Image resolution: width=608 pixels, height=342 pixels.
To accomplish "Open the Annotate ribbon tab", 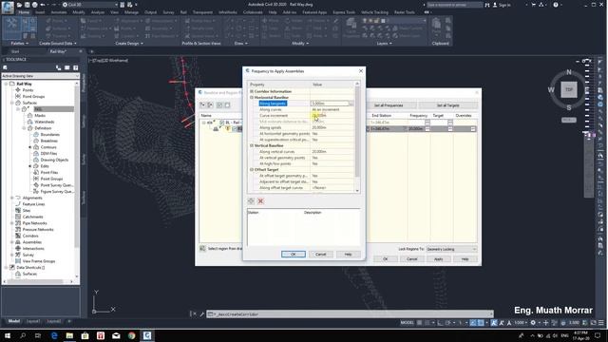I will click(59, 12).
